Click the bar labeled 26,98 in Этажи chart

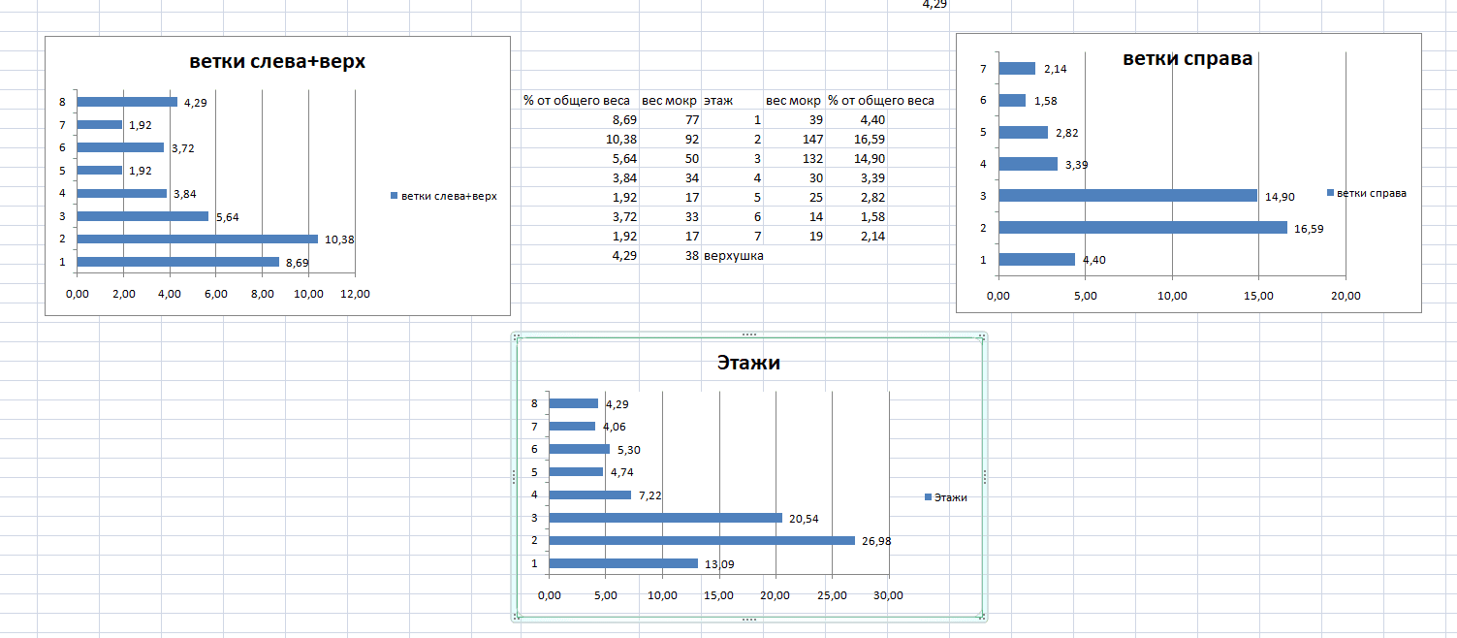(x=701, y=540)
